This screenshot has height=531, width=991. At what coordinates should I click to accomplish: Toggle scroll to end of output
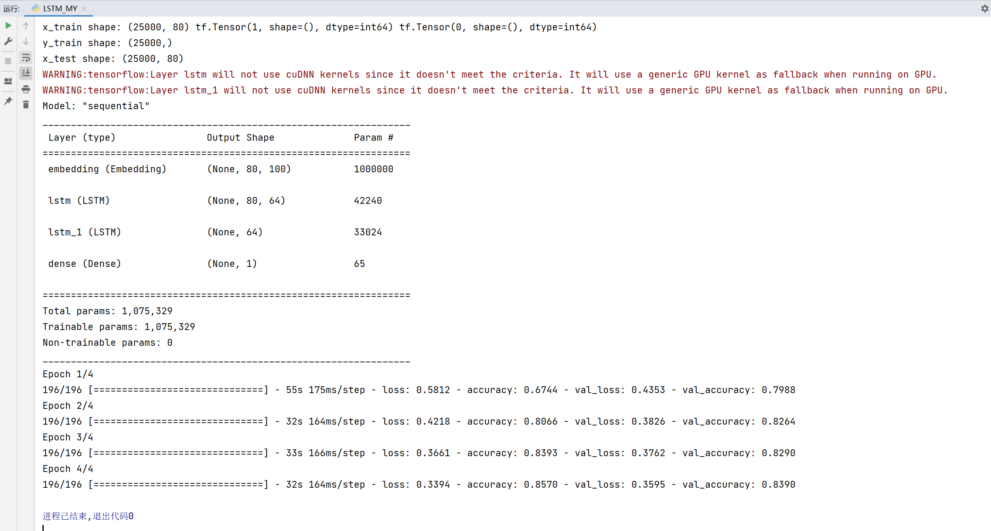(x=26, y=73)
